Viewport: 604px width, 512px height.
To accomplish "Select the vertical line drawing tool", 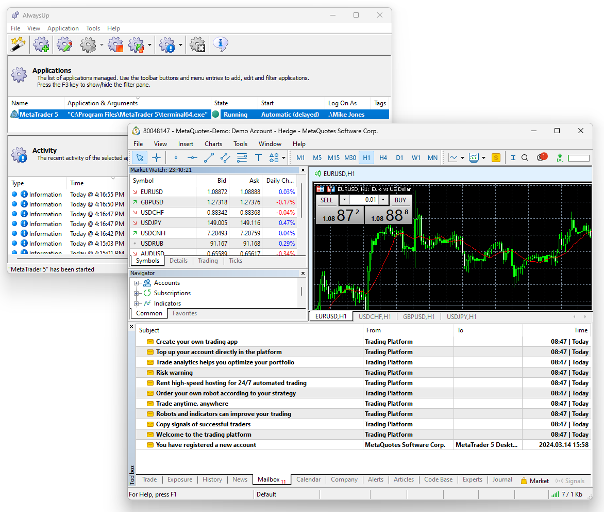I will tap(176, 157).
